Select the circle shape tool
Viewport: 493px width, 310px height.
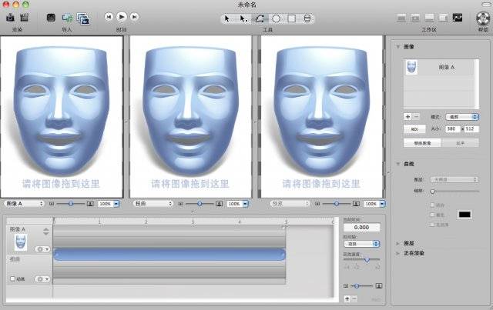pyautogui.click(x=276, y=17)
